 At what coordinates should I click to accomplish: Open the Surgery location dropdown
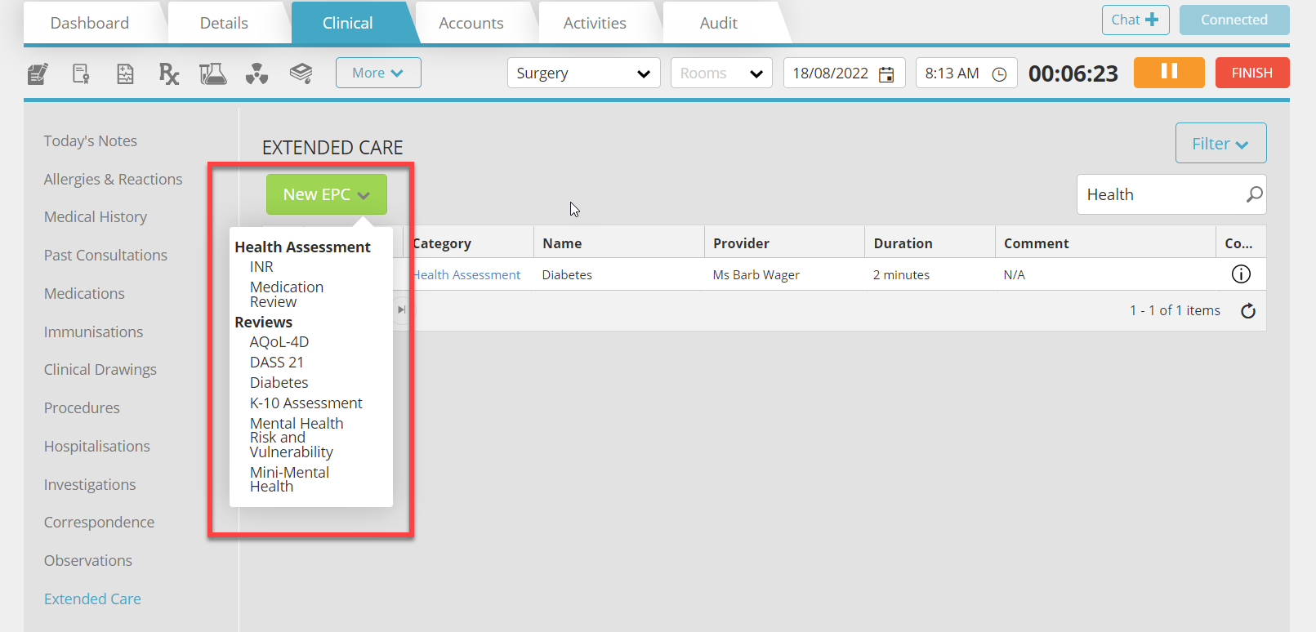pyautogui.click(x=583, y=73)
